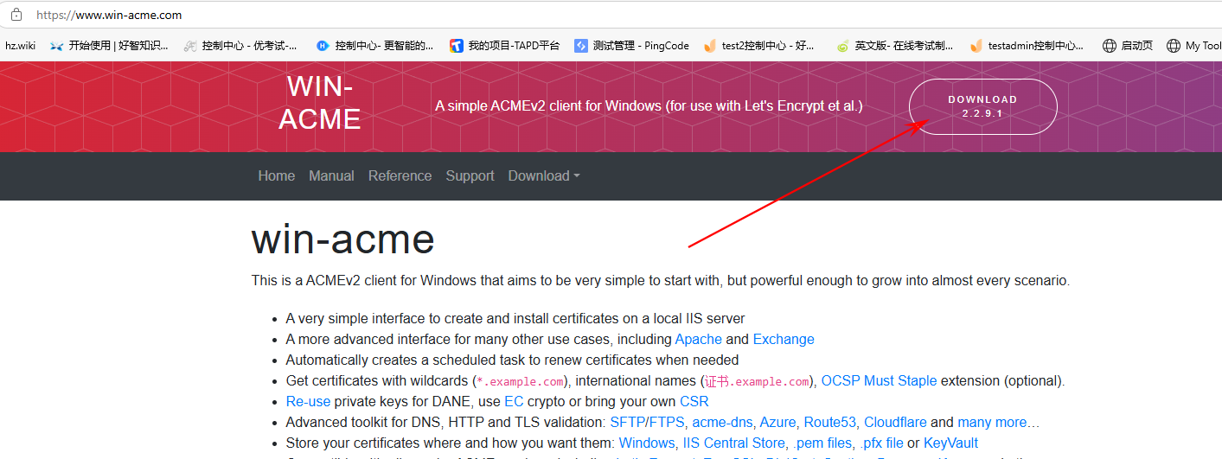Screen dimensions: 1222x459
Task: Open the 控制中心 - 优考试 bookmark
Action: (240, 46)
